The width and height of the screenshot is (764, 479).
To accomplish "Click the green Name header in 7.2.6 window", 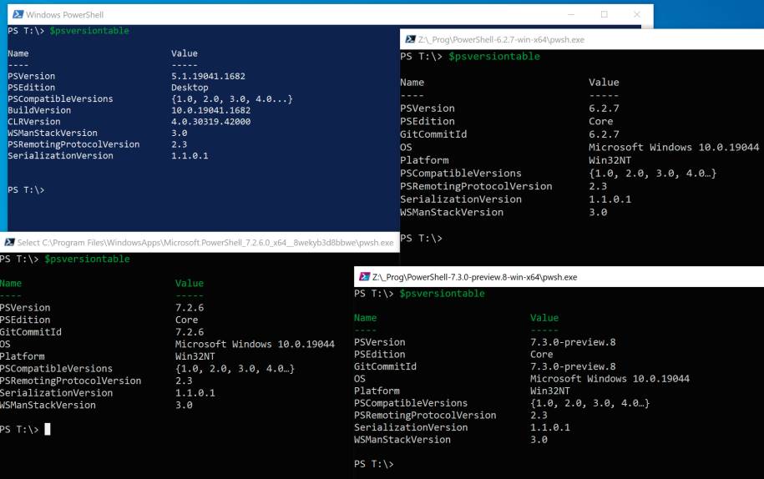I will [11, 284].
